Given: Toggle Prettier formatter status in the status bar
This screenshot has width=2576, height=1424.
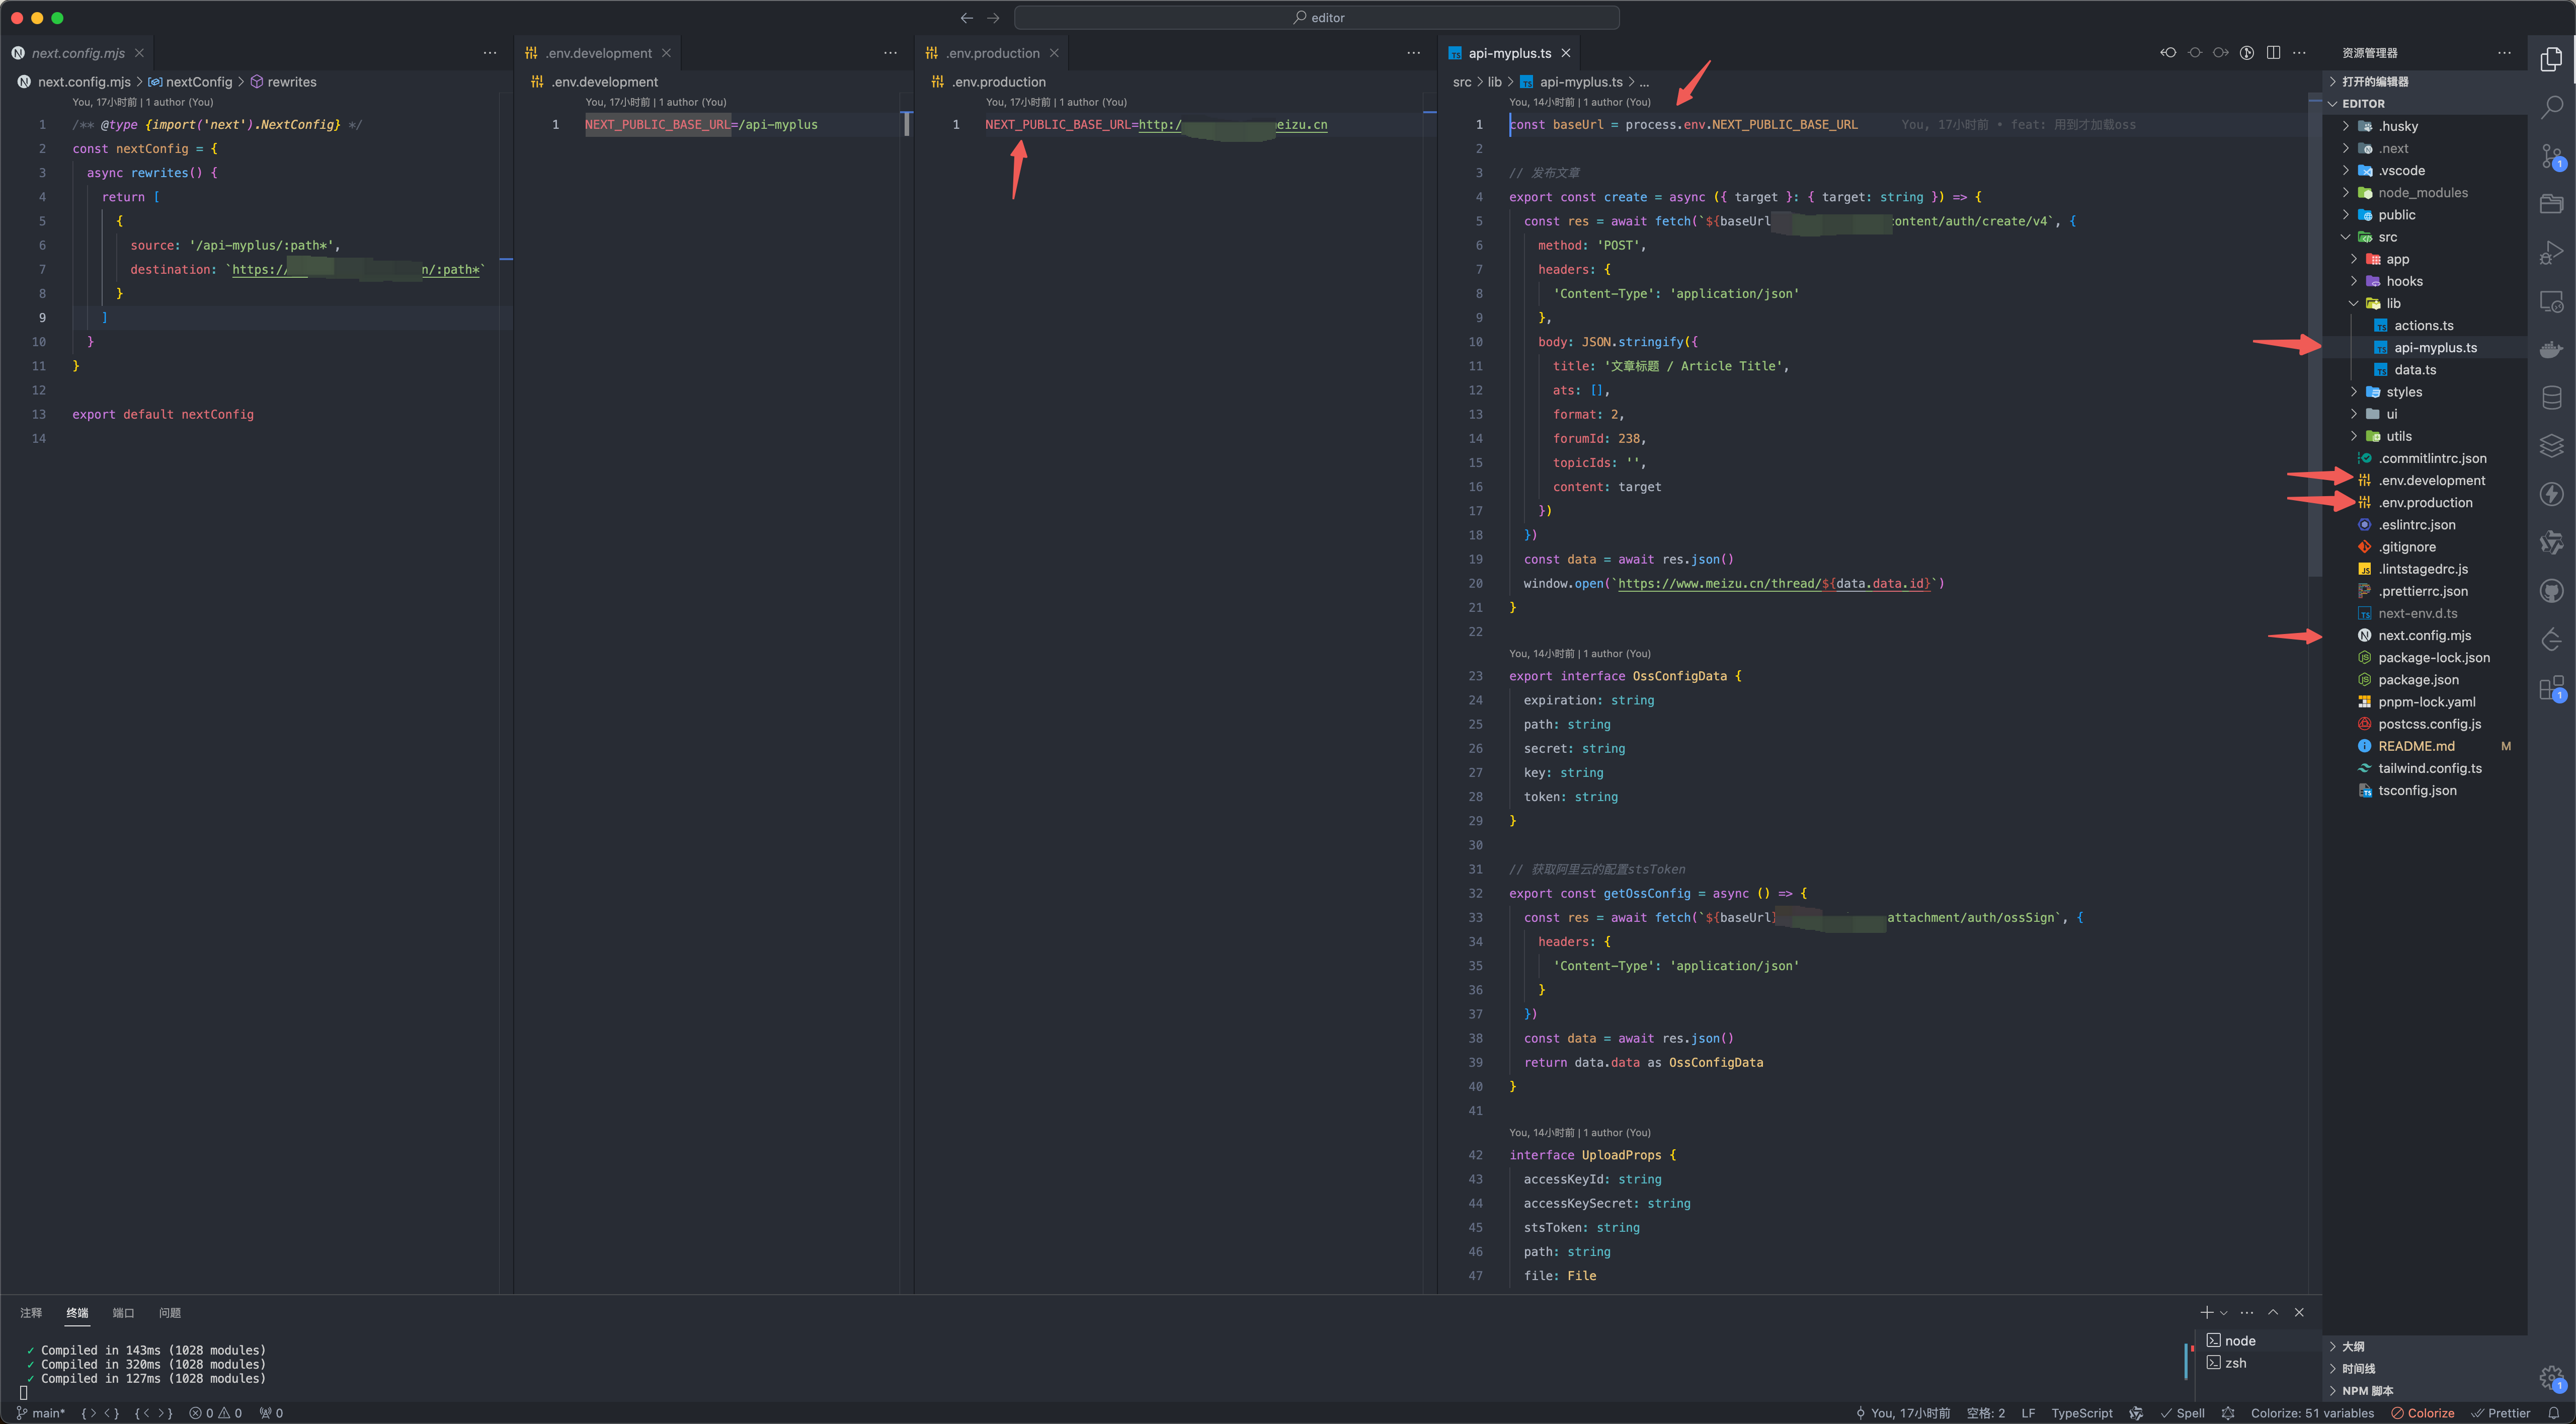Looking at the screenshot, I should click(2501, 1413).
